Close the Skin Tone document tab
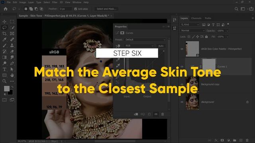 coord(111,16)
